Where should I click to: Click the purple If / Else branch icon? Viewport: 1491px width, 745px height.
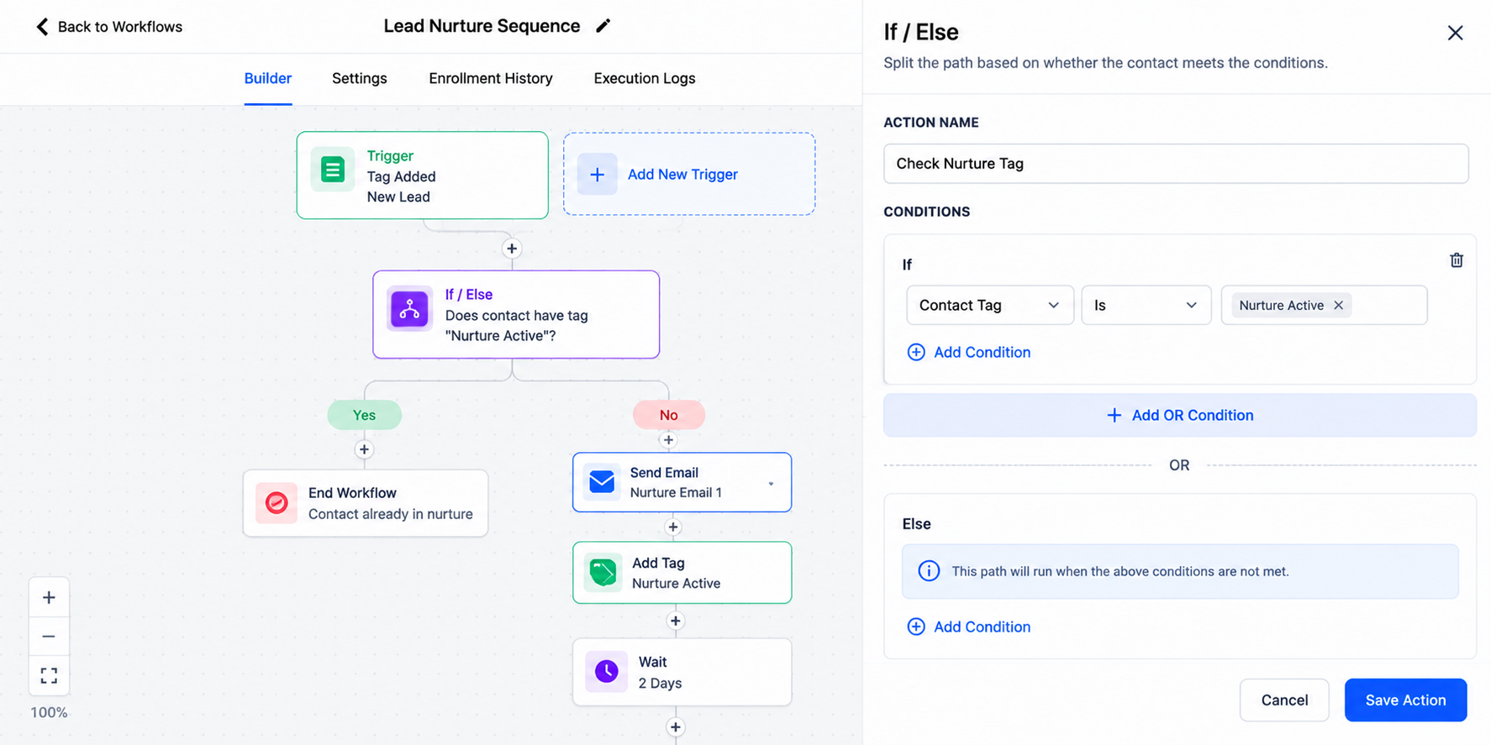pos(409,309)
